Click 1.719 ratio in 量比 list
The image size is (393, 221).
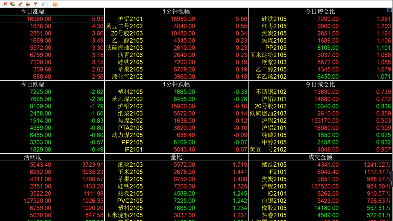tap(240, 165)
